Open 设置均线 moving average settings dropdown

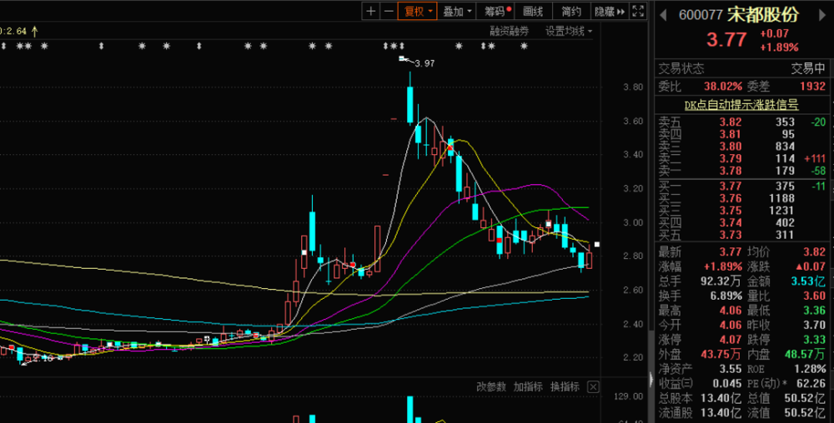[x=569, y=31]
